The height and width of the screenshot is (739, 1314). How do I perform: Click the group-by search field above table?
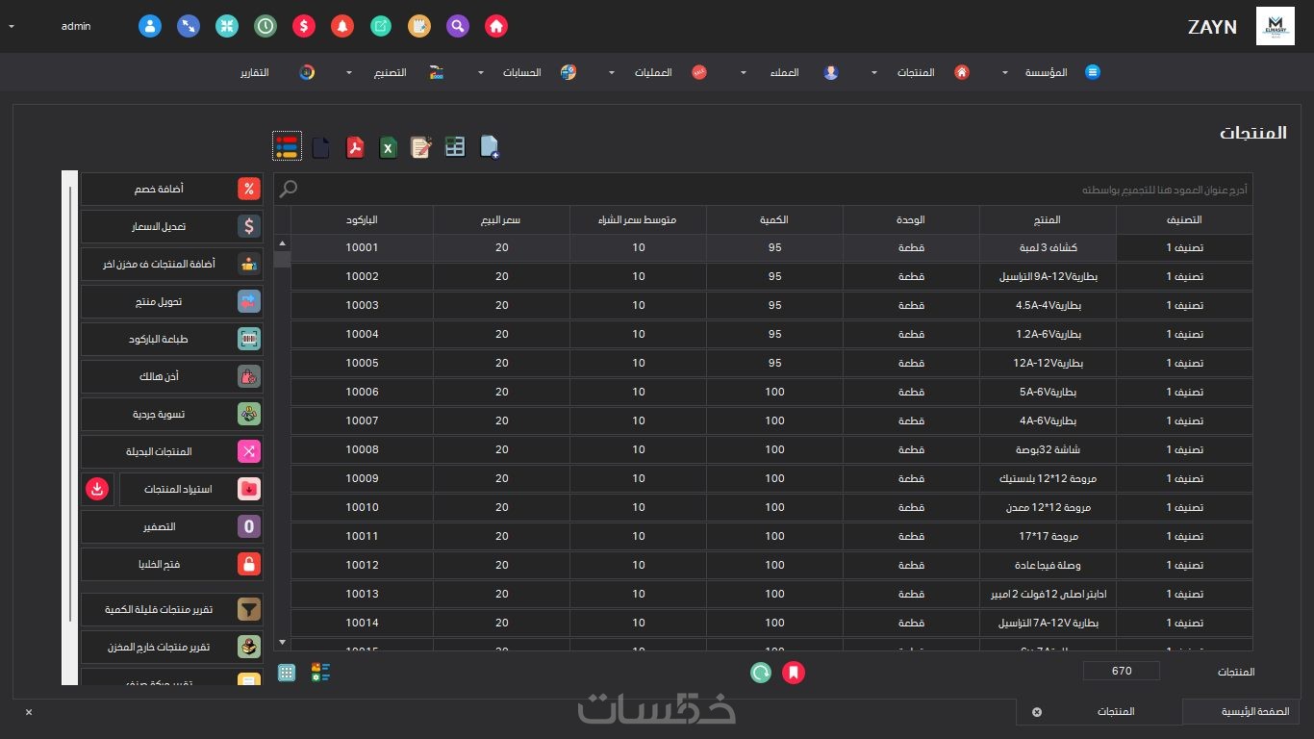pyautogui.click(x=764, y=190)
